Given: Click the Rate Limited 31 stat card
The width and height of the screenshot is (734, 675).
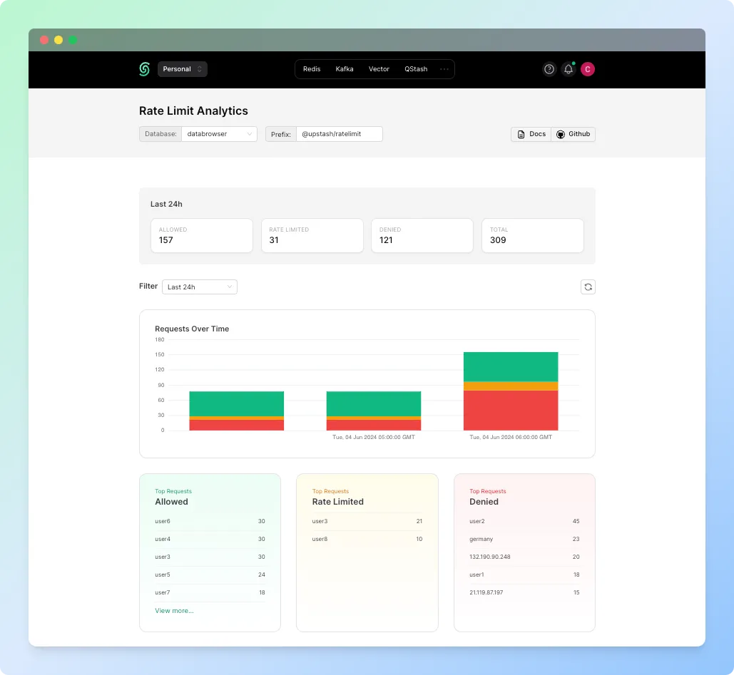Looking at the screenshot, I should 312,235.
